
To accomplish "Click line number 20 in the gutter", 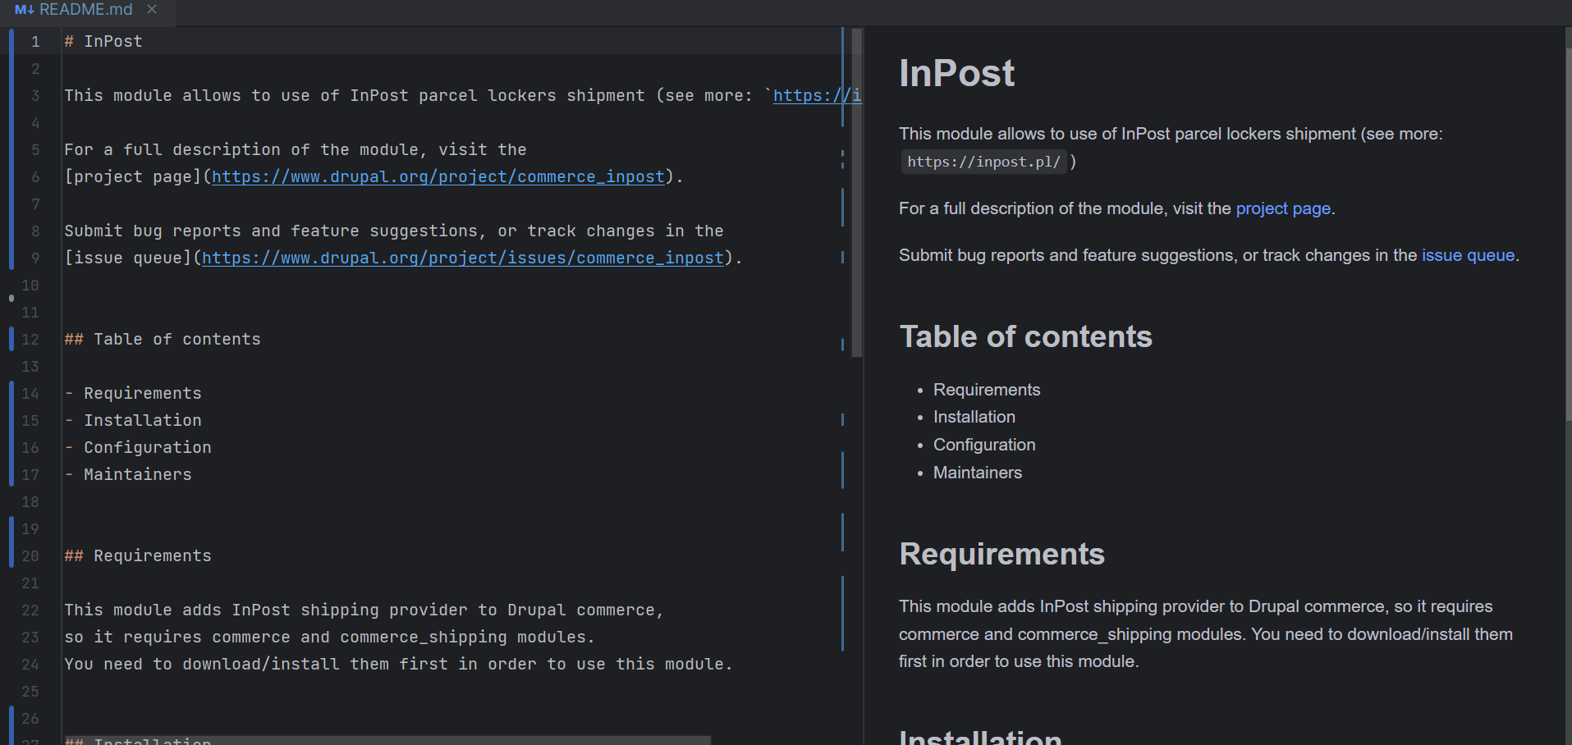I will 30,555.
